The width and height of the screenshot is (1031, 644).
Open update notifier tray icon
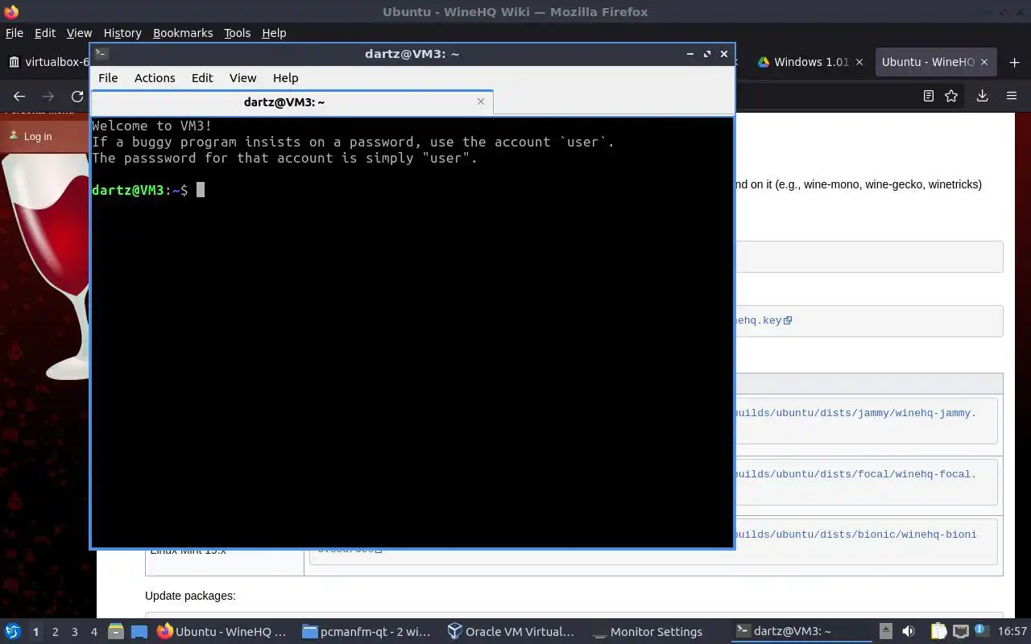tap(982, 631)
